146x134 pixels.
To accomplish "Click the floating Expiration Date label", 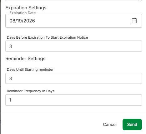I will 23,13.
